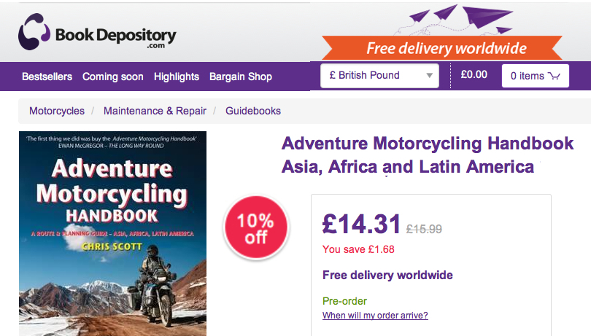Click the Book Depository logo icon
The image size is (591, 336).
coord(35,34)
